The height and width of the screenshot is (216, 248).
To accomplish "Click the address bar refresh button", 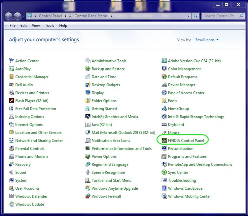I will pyautogui.click(x=195, y=16).
